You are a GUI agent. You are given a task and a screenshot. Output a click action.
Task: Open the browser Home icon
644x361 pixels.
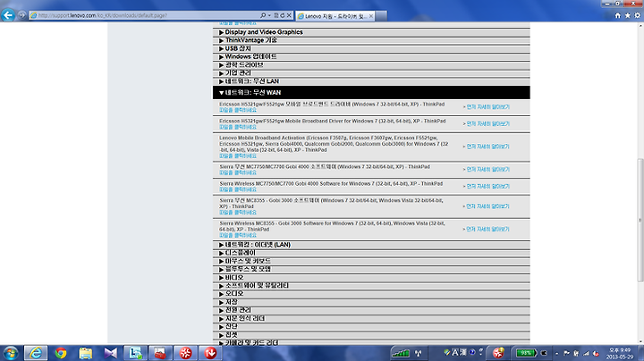[x=618, y=15]
